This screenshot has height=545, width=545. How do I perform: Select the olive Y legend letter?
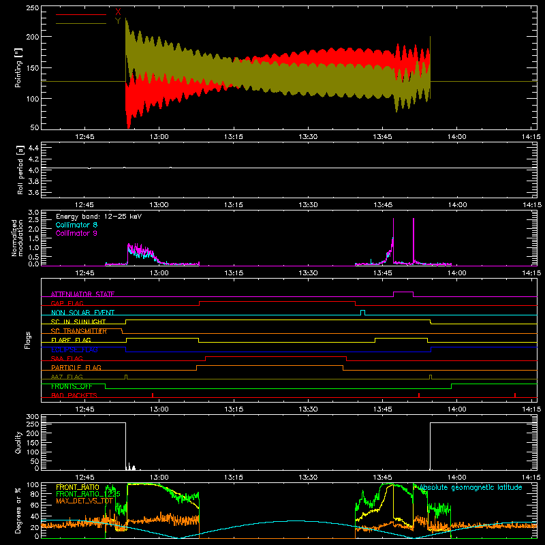pos(118,21)
